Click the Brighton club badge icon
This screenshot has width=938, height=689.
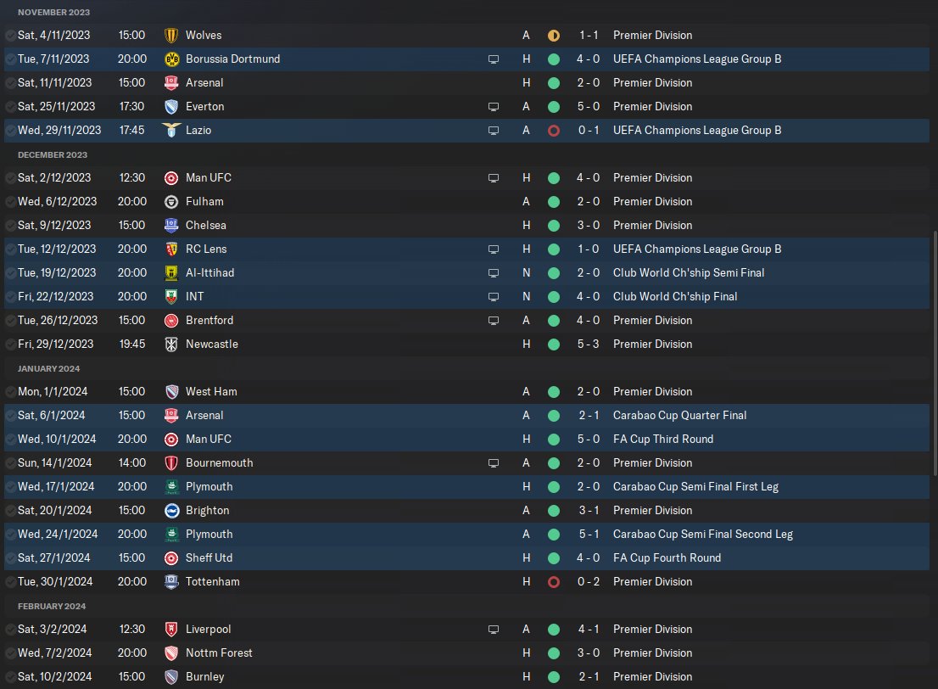point(171,511)
